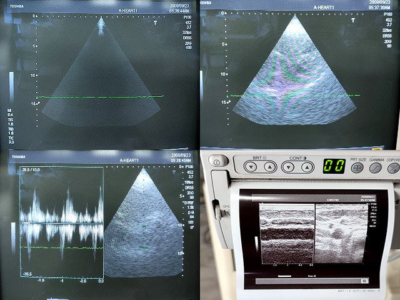Select A-HEART1 preset on the 05:37:30AM screen
Viewport: 400px width, 300px height.
(324, 7)
